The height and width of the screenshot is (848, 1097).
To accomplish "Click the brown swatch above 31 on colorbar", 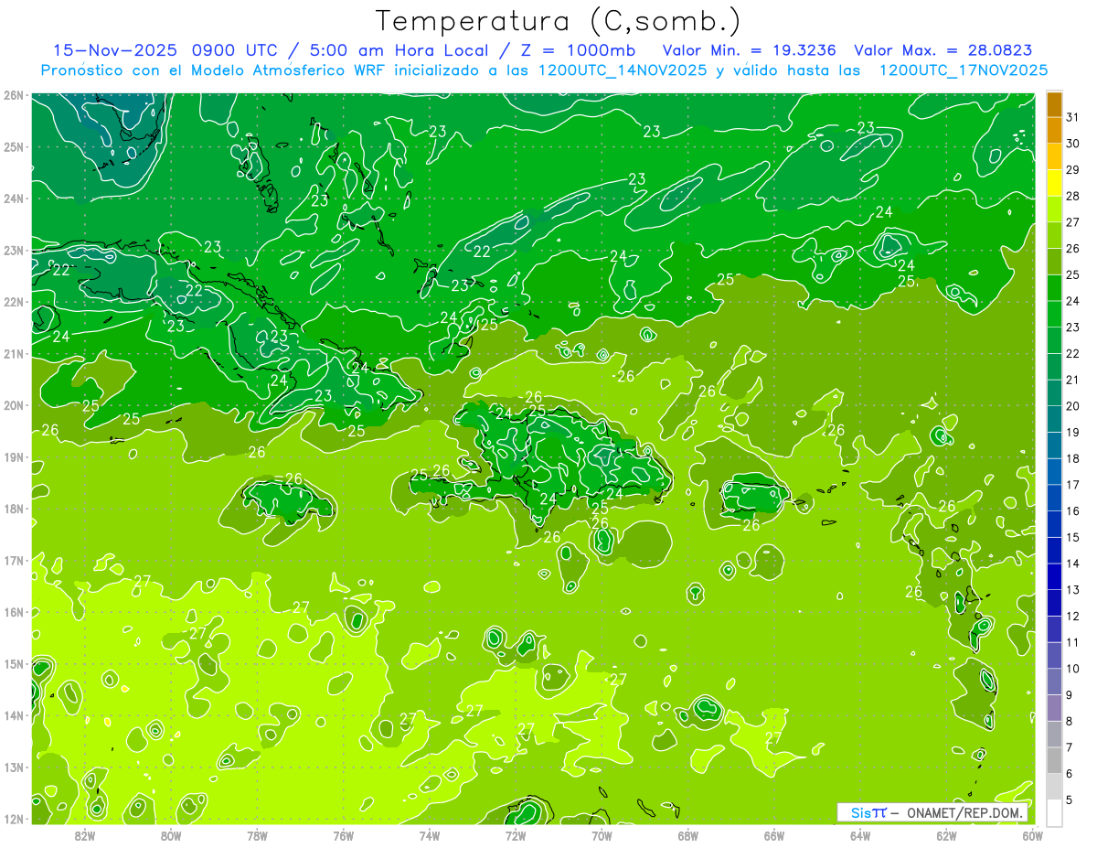I will pos(1054,104).
